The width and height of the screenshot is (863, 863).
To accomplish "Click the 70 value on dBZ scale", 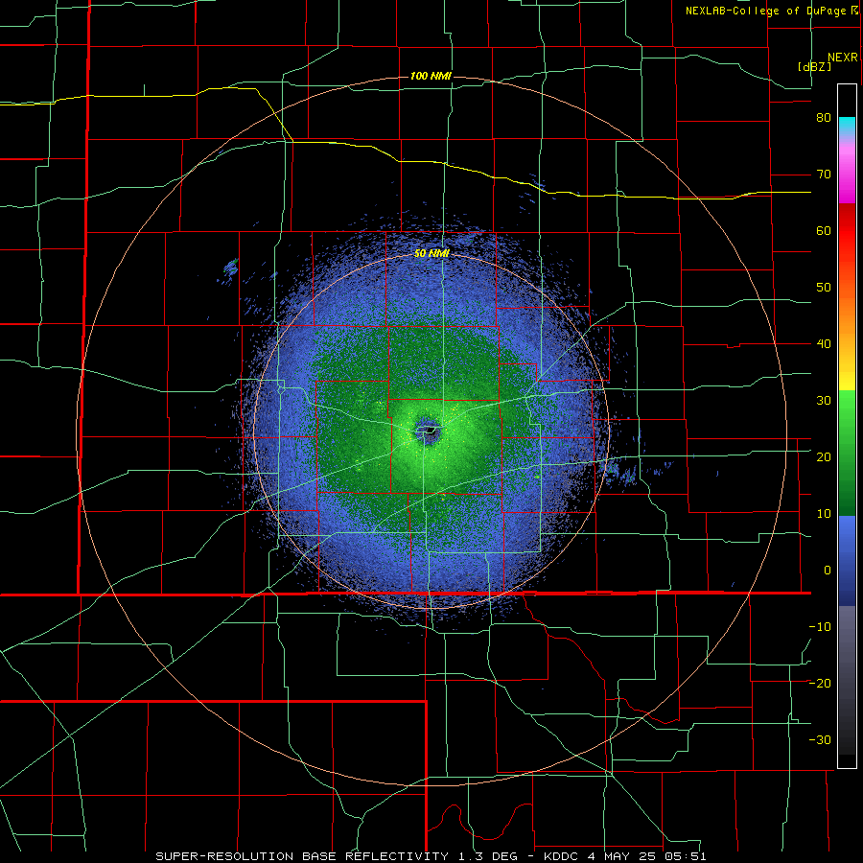I will (x=824, y=175).
